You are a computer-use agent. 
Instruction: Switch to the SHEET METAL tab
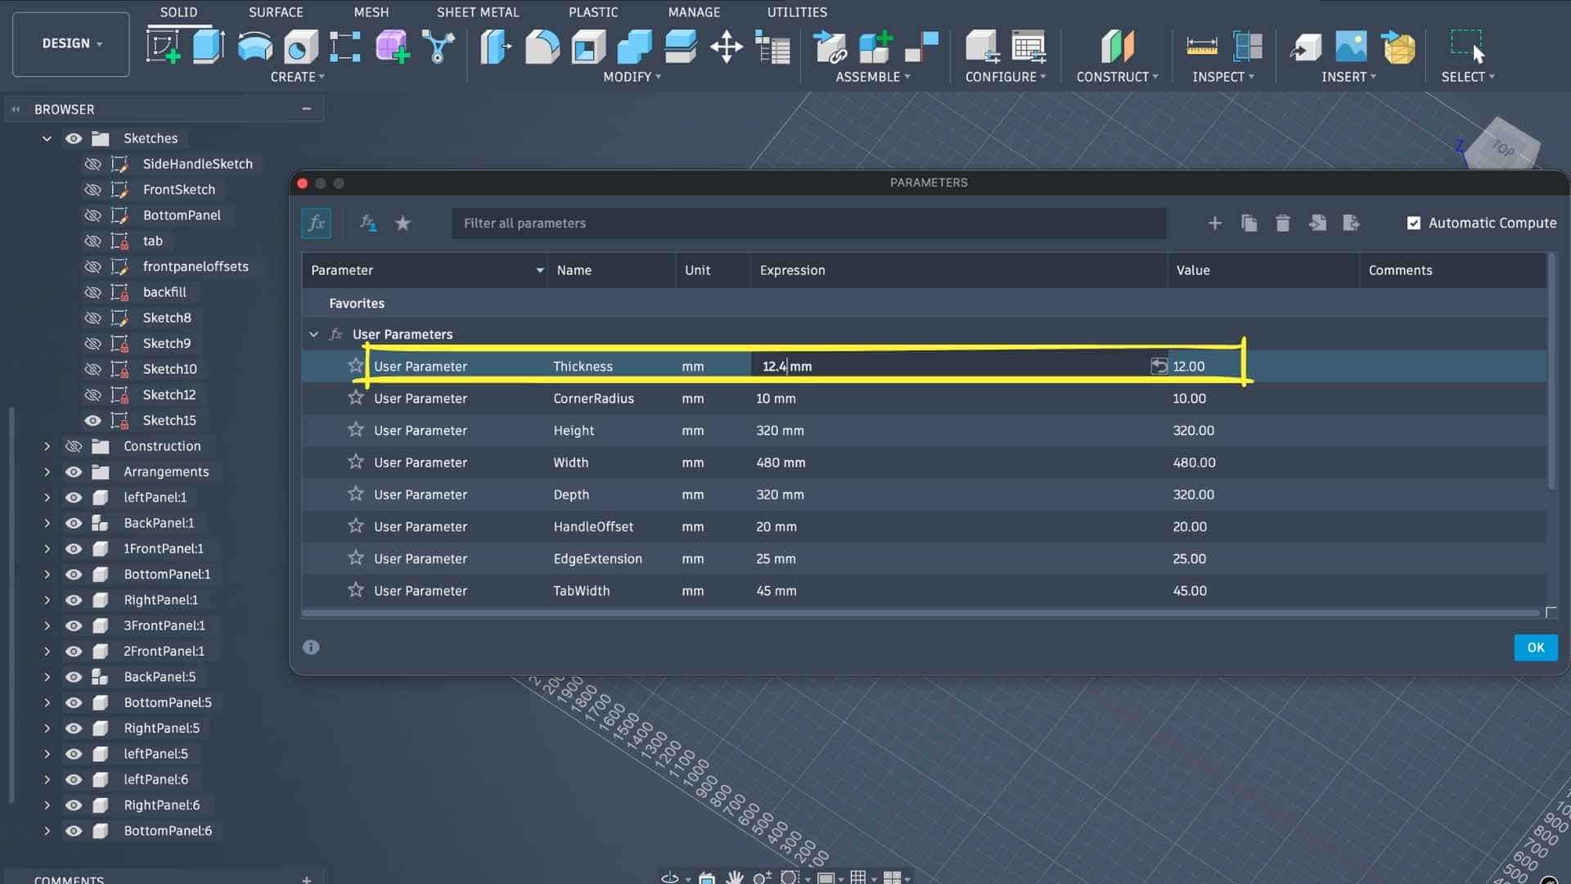tap(477, 12)
